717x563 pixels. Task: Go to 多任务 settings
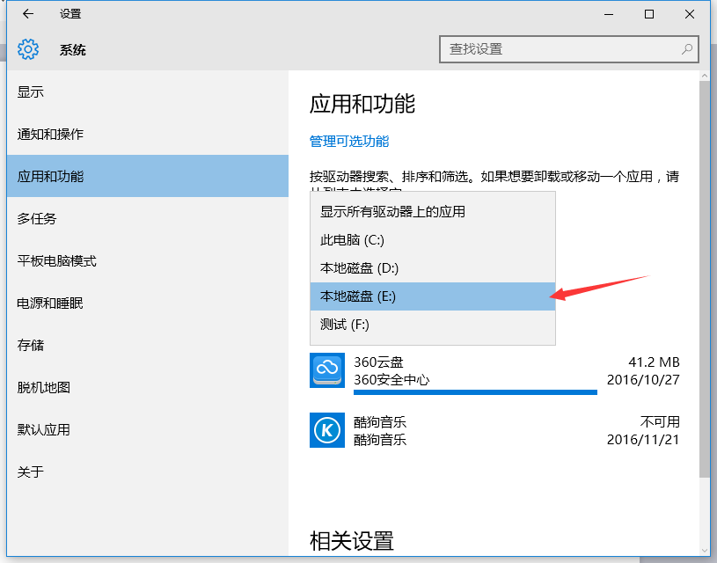(147, 219)
